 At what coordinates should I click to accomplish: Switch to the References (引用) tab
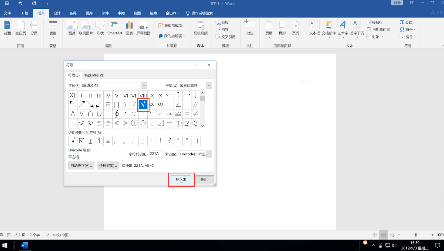pos(89,13)
